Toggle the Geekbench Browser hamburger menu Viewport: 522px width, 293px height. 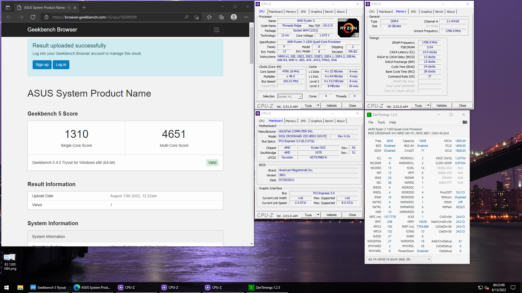tap(217, 30)
